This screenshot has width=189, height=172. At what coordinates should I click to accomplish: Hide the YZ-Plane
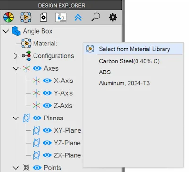(47, 143)
